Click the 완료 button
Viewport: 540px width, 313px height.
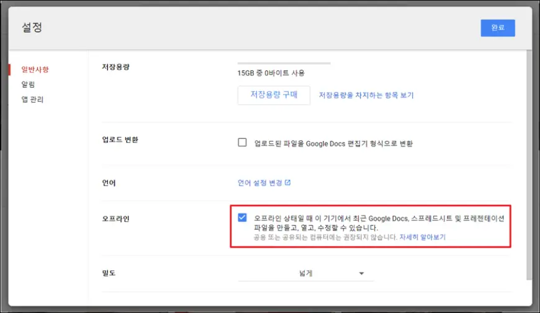click(498, 28)
